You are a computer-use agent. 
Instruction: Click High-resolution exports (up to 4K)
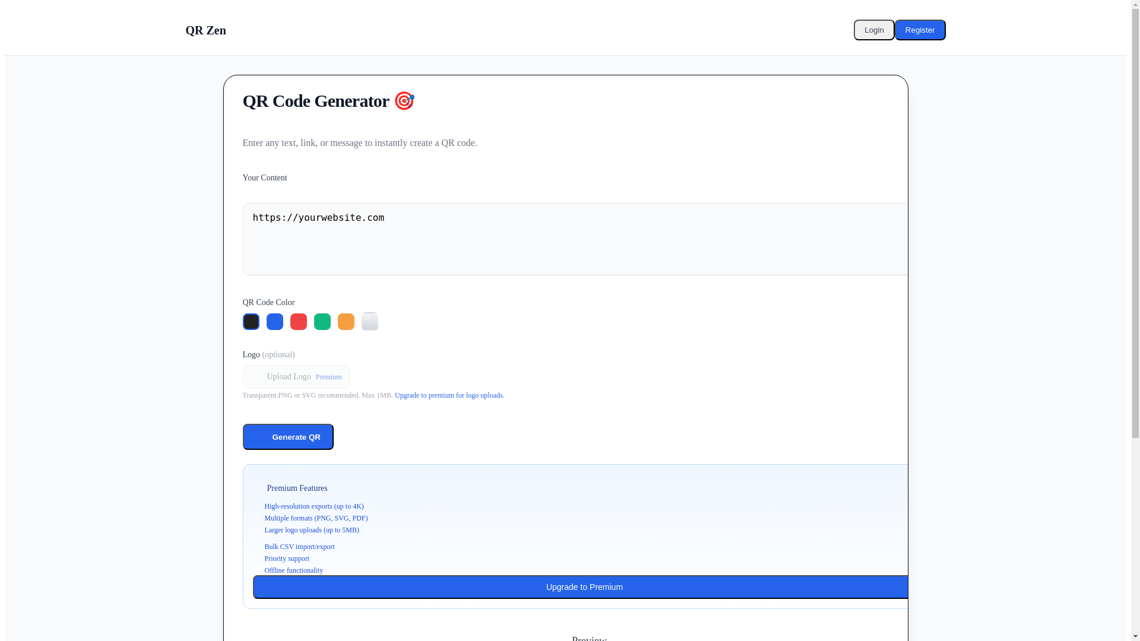tap(314, 506)
